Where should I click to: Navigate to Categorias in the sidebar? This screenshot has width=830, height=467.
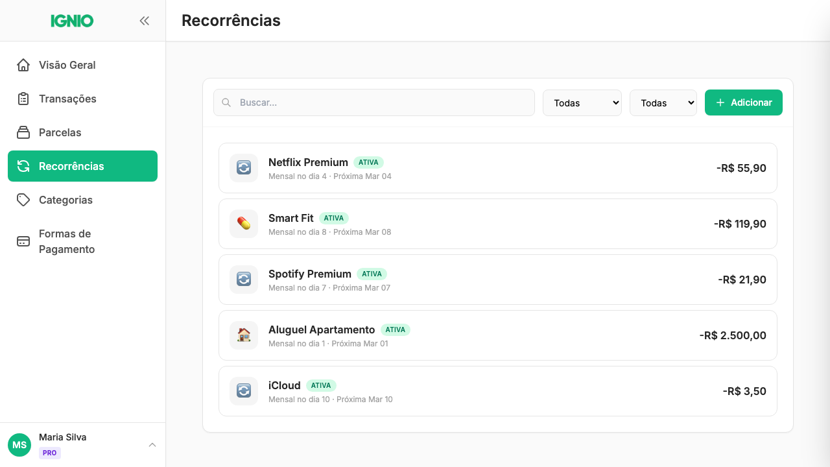pos(65,200)
